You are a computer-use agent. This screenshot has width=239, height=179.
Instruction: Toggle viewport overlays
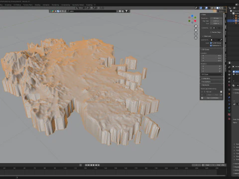206,8
